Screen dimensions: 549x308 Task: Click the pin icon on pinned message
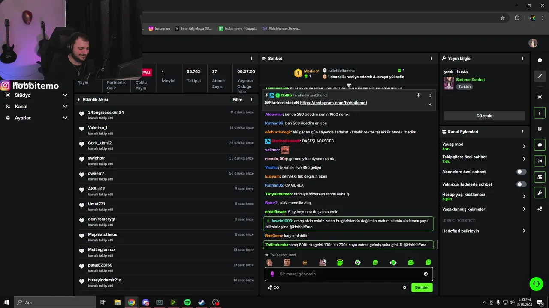pyautogui.click(x=419, y=95)
